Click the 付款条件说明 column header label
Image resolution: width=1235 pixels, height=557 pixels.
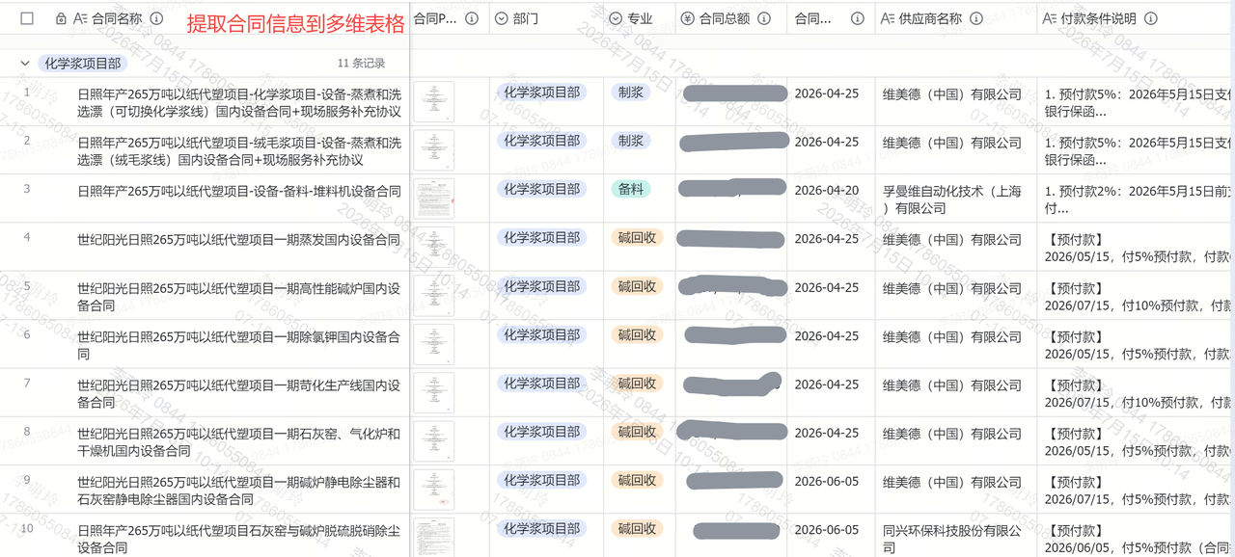click(x=1099, y=18)
